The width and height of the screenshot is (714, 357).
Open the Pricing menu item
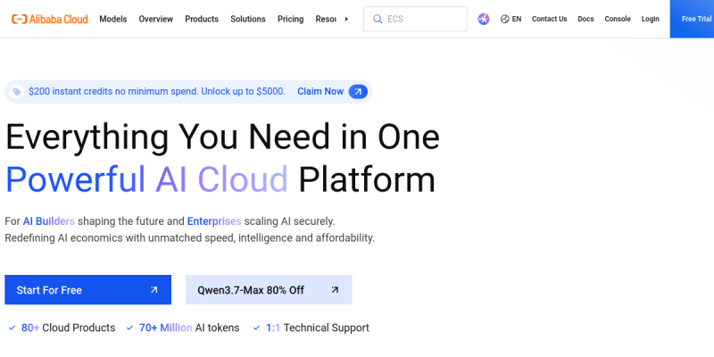point(291,19)
